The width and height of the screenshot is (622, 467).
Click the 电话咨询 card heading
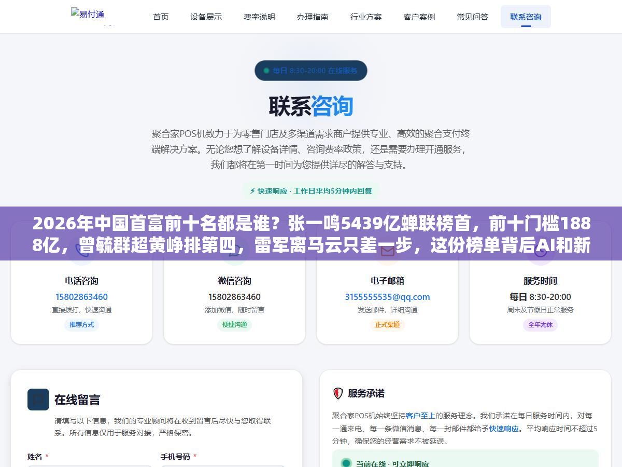point(82,281)
